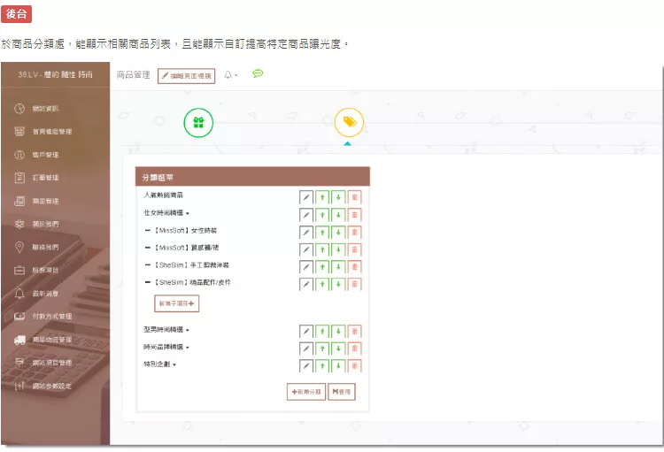This screenshot has width=664, height=452.
Task: Open the green chat bubble icon
Action: (258, 74)
